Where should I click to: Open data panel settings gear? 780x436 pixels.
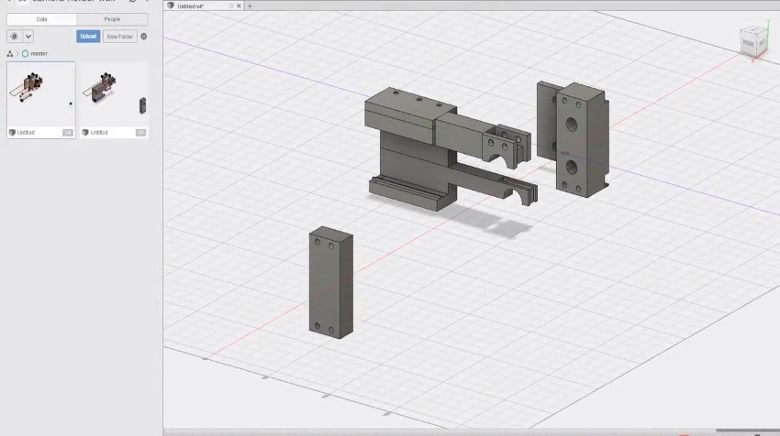pyautogui.click(x=144, y=37)
